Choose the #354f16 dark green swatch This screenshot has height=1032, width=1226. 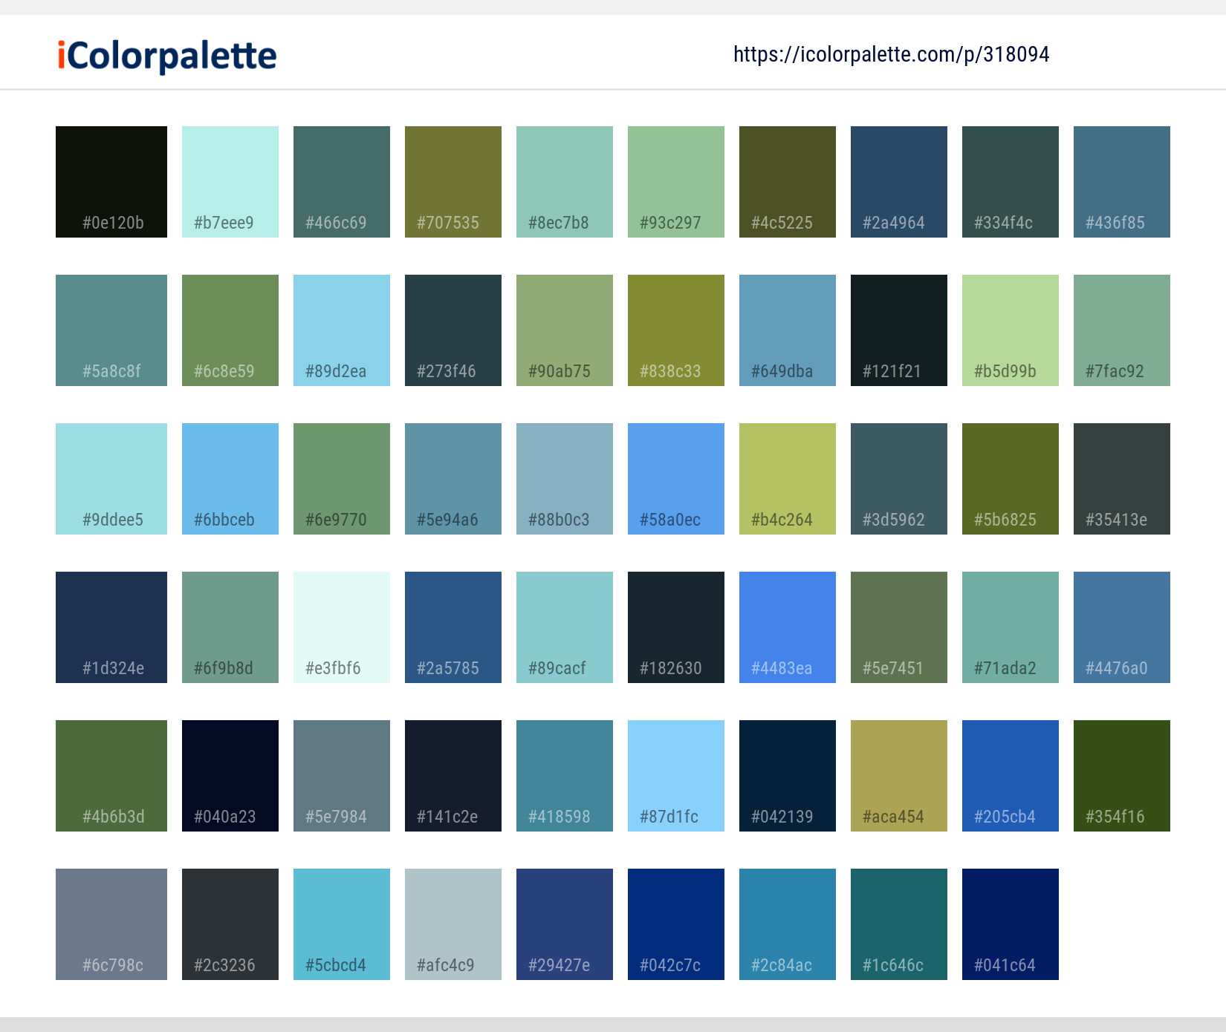coord(1121,775)
